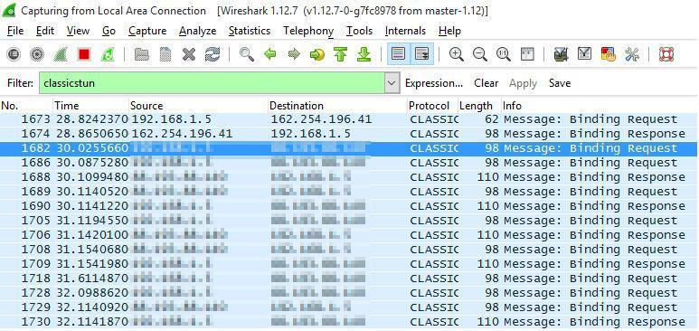699x331 pixels.
Task: Find a packet magnifier icon
Action: pyautogui.click(x=247, y=55)
